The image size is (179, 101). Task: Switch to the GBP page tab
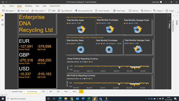pyautogui.click(x=51, y=91)
